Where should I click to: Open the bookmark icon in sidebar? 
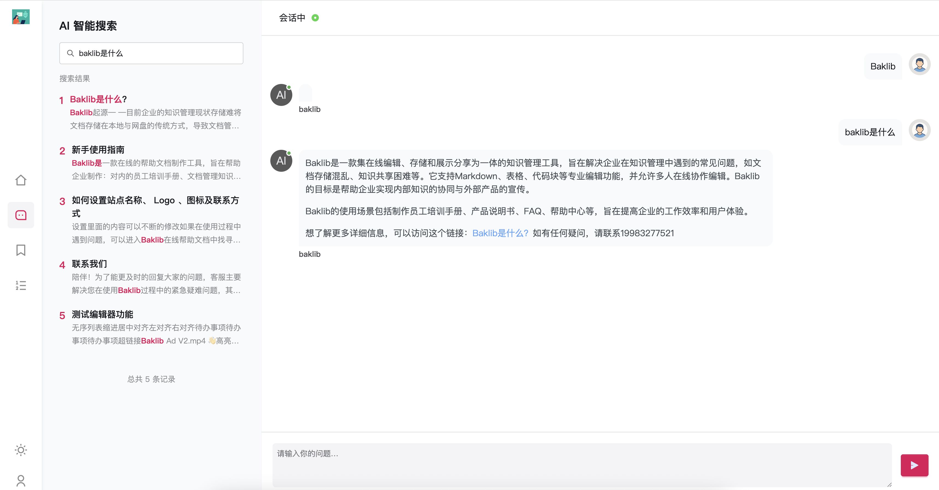pyautogui.click(x=21, y=250)
